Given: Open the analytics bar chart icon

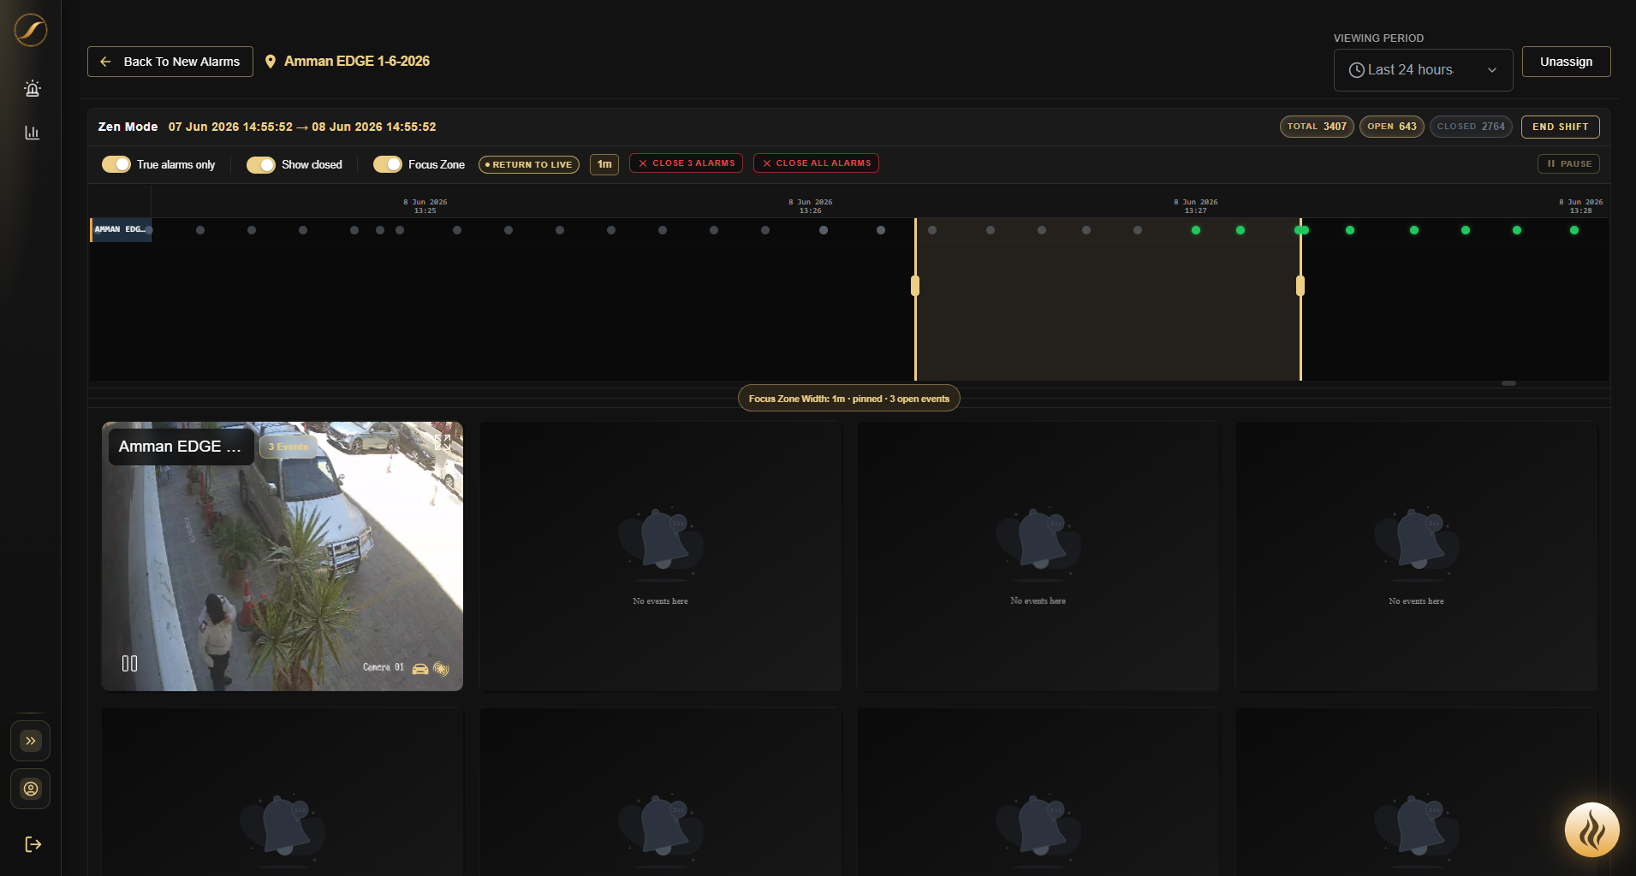Looking at the screenshot, I should (x=33, y=133).
